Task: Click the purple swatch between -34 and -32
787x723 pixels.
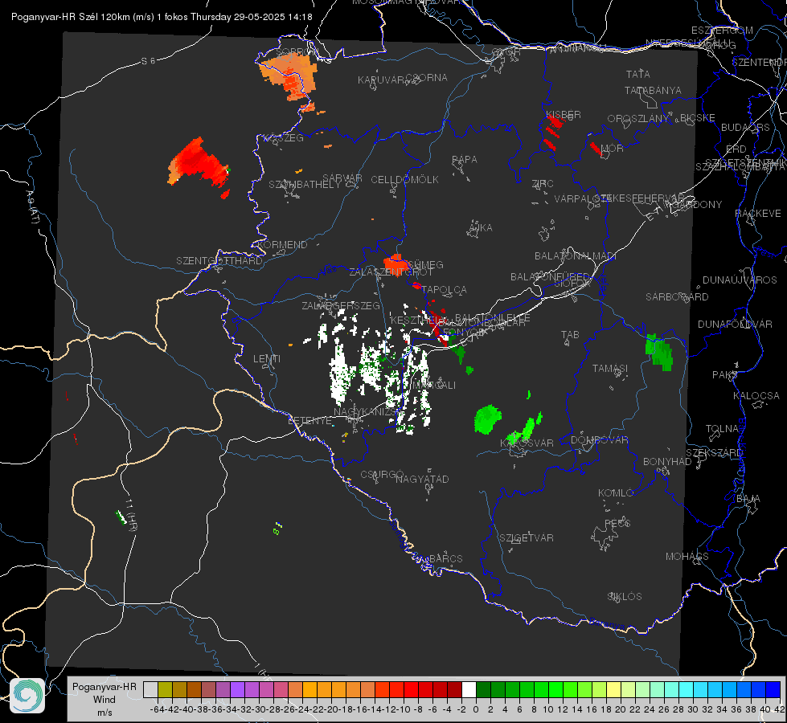Action: (x=237, y=690)
